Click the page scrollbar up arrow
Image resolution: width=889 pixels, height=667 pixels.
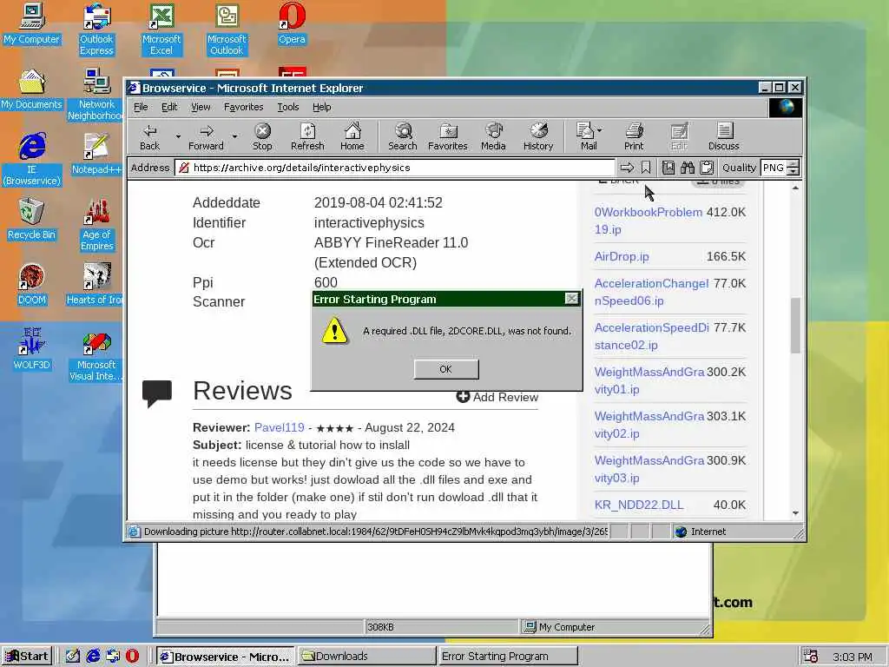(795, 188)
